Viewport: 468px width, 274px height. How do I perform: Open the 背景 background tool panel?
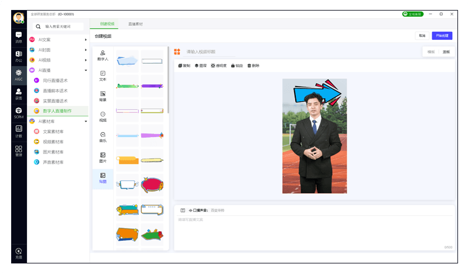click(103, 96)
